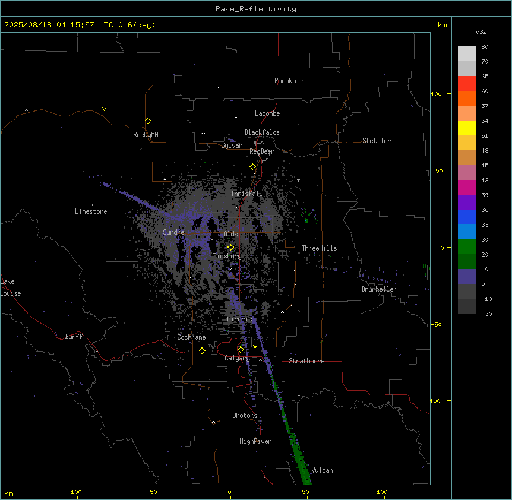Select the slate purple 0-10 dBZ swatch
Viewport: 512px width, 500px height.
(x=467, y=277)
